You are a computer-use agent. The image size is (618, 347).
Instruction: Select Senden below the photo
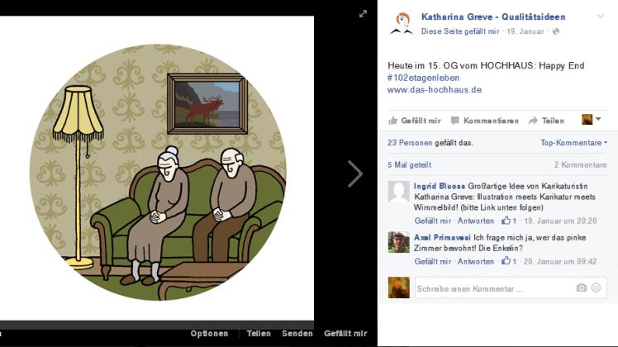click(x=297, y=334)
